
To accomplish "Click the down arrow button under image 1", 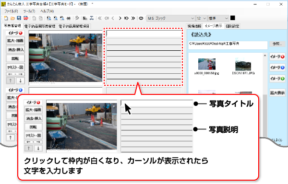I will 20,80.
